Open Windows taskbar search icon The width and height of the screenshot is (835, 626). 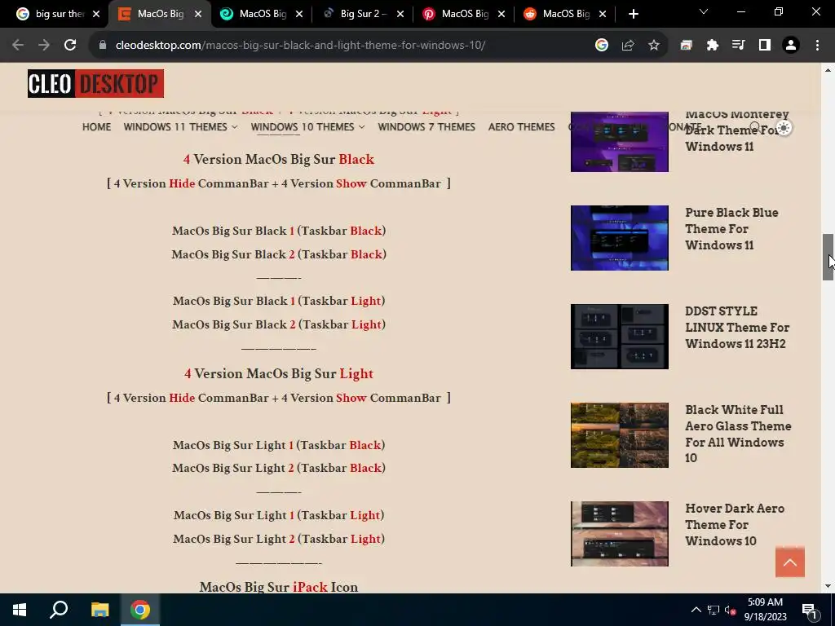coord(59,610)
